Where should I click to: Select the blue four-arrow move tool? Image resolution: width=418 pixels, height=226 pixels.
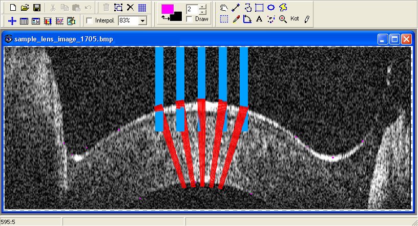click(12, 21)
